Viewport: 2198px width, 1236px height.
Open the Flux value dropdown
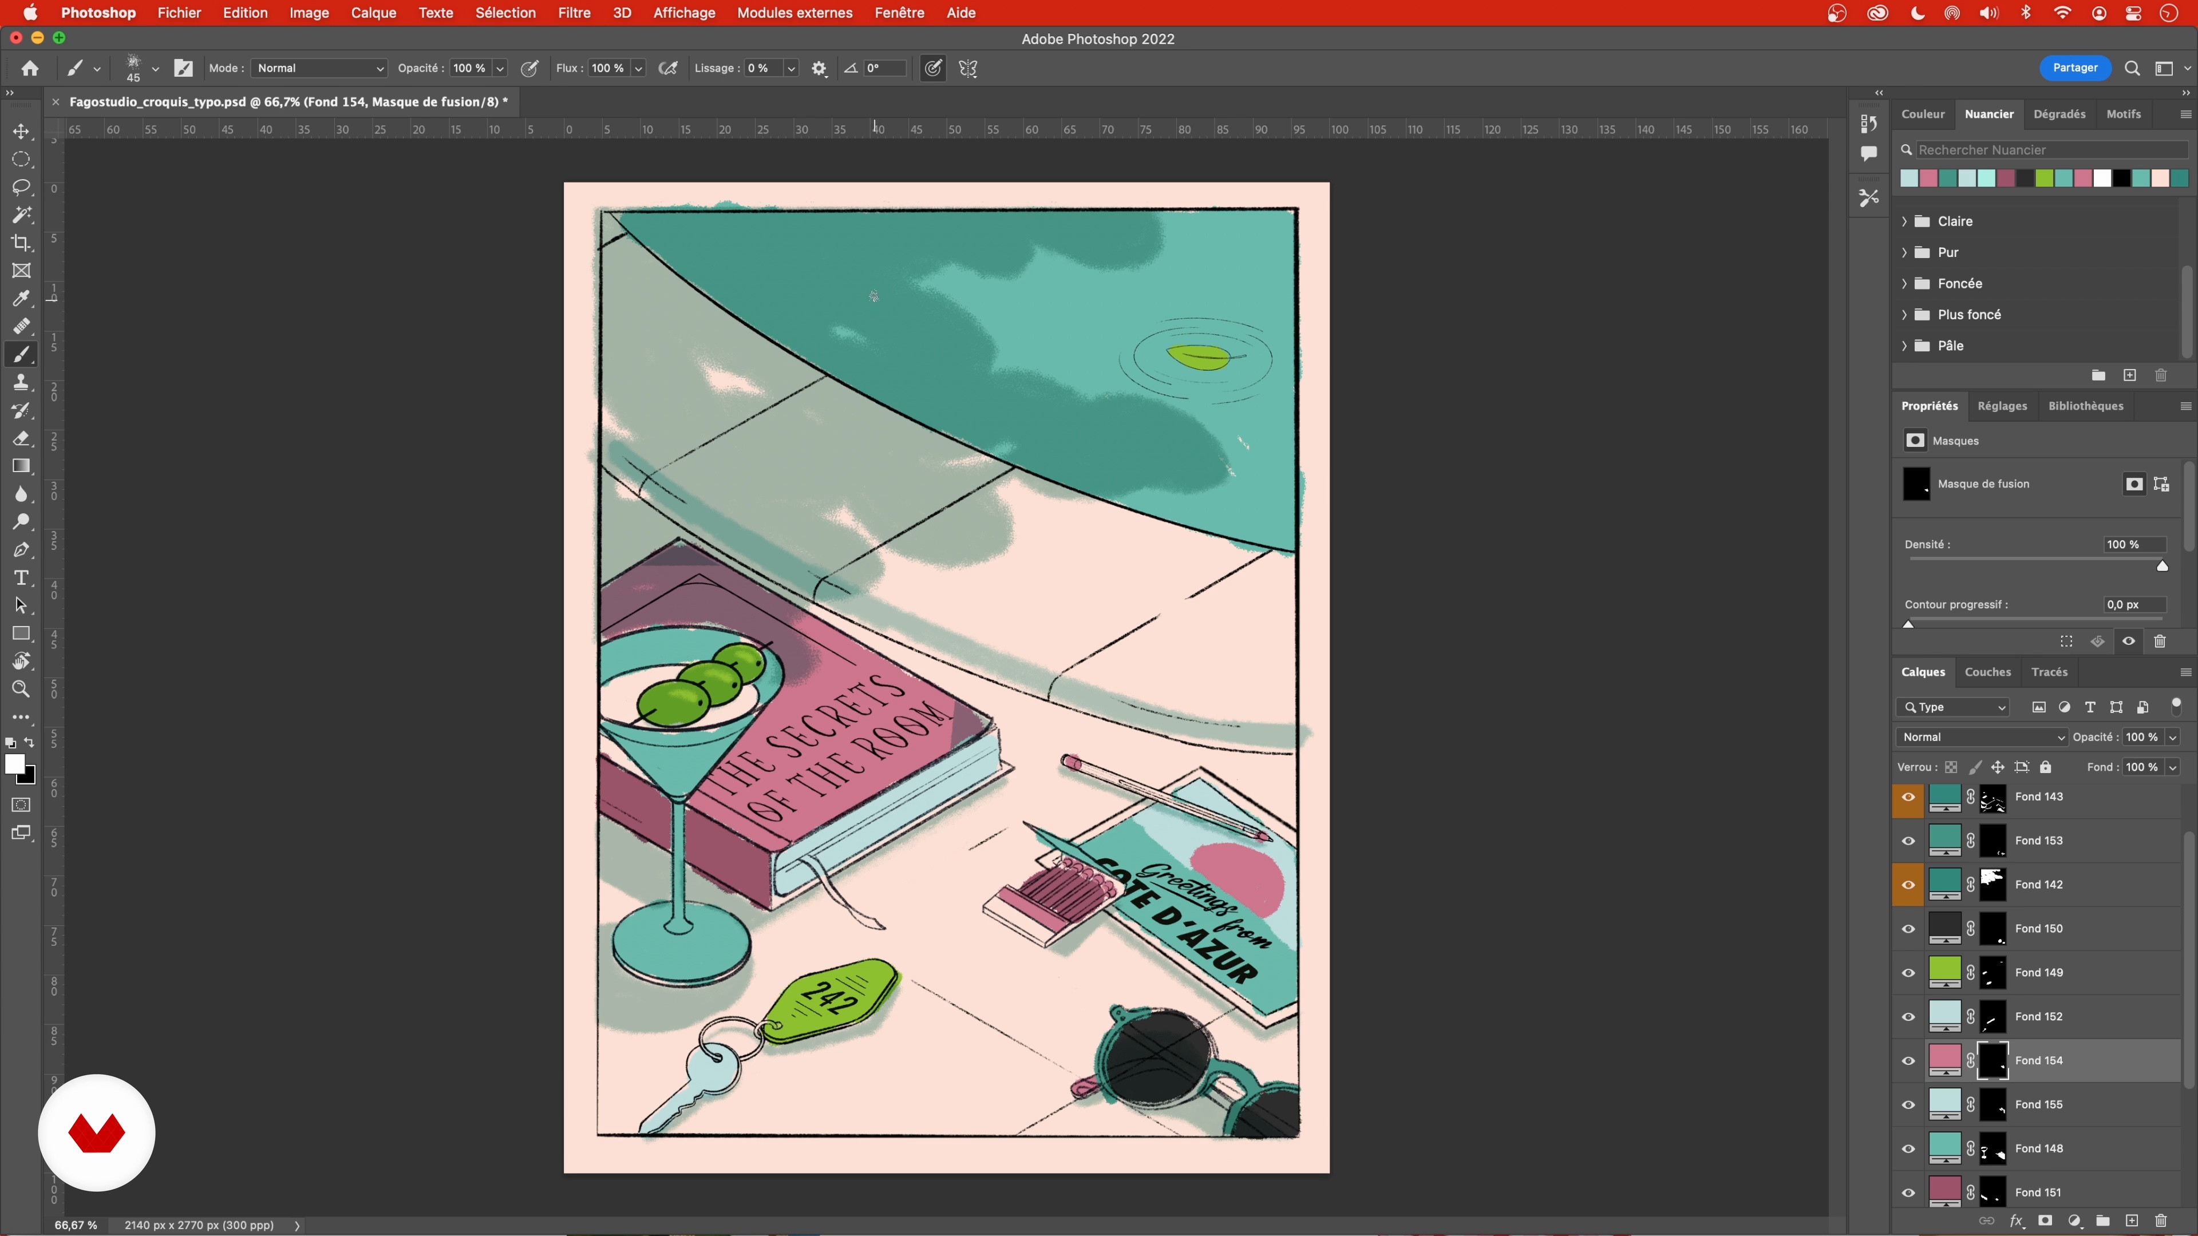638,68
